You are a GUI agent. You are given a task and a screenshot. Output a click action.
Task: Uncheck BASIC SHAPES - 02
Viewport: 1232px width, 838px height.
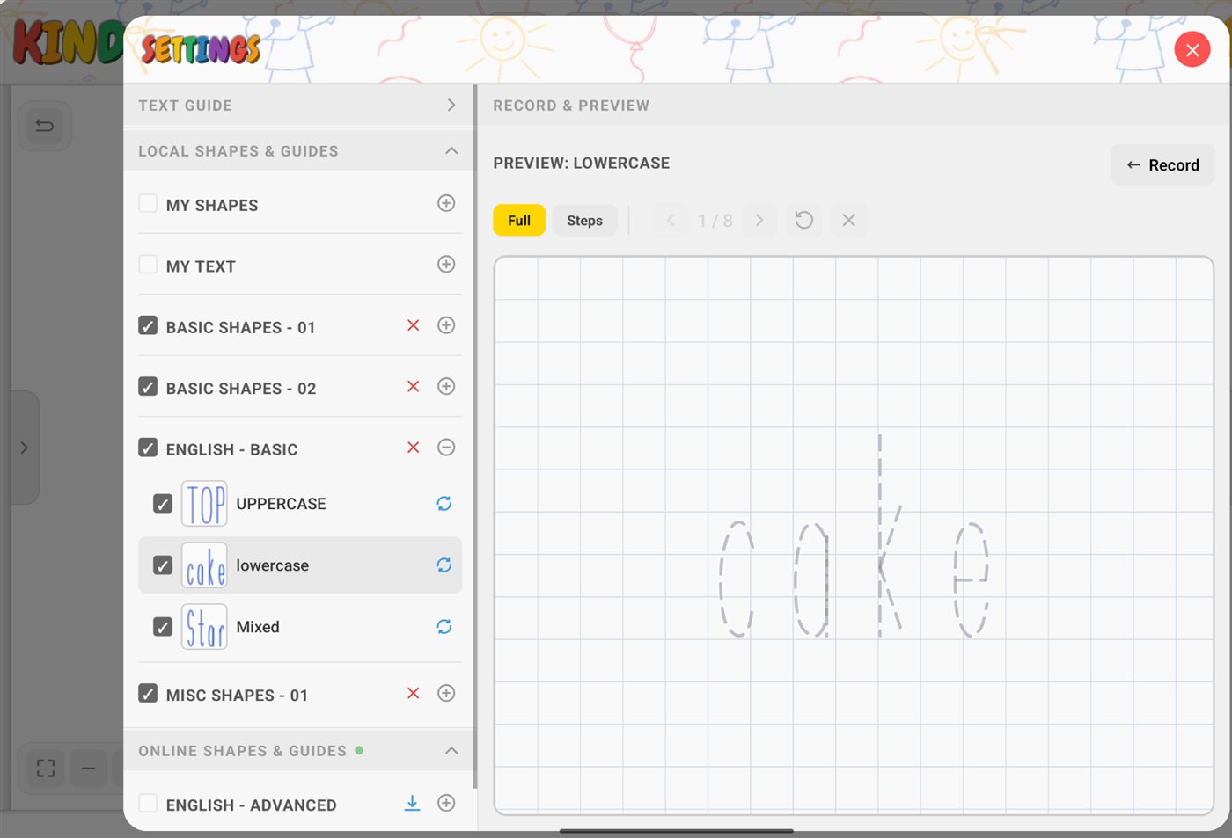pos(148,387)
